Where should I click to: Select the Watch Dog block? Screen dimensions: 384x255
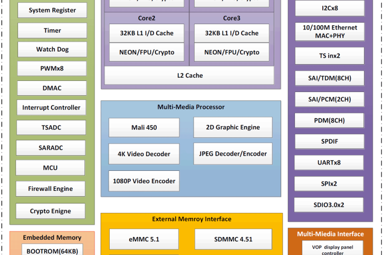(x=52, y=49)
